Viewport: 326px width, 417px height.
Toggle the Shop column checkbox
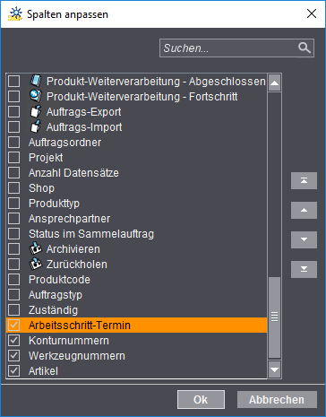(13, 187)
